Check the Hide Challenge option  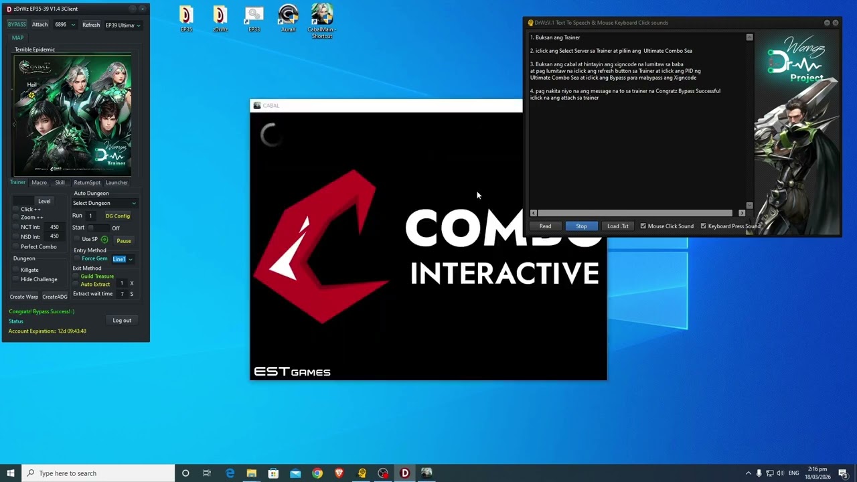[16, 279]
